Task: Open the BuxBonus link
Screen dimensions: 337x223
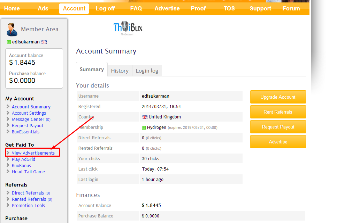Action: [21, 165]
